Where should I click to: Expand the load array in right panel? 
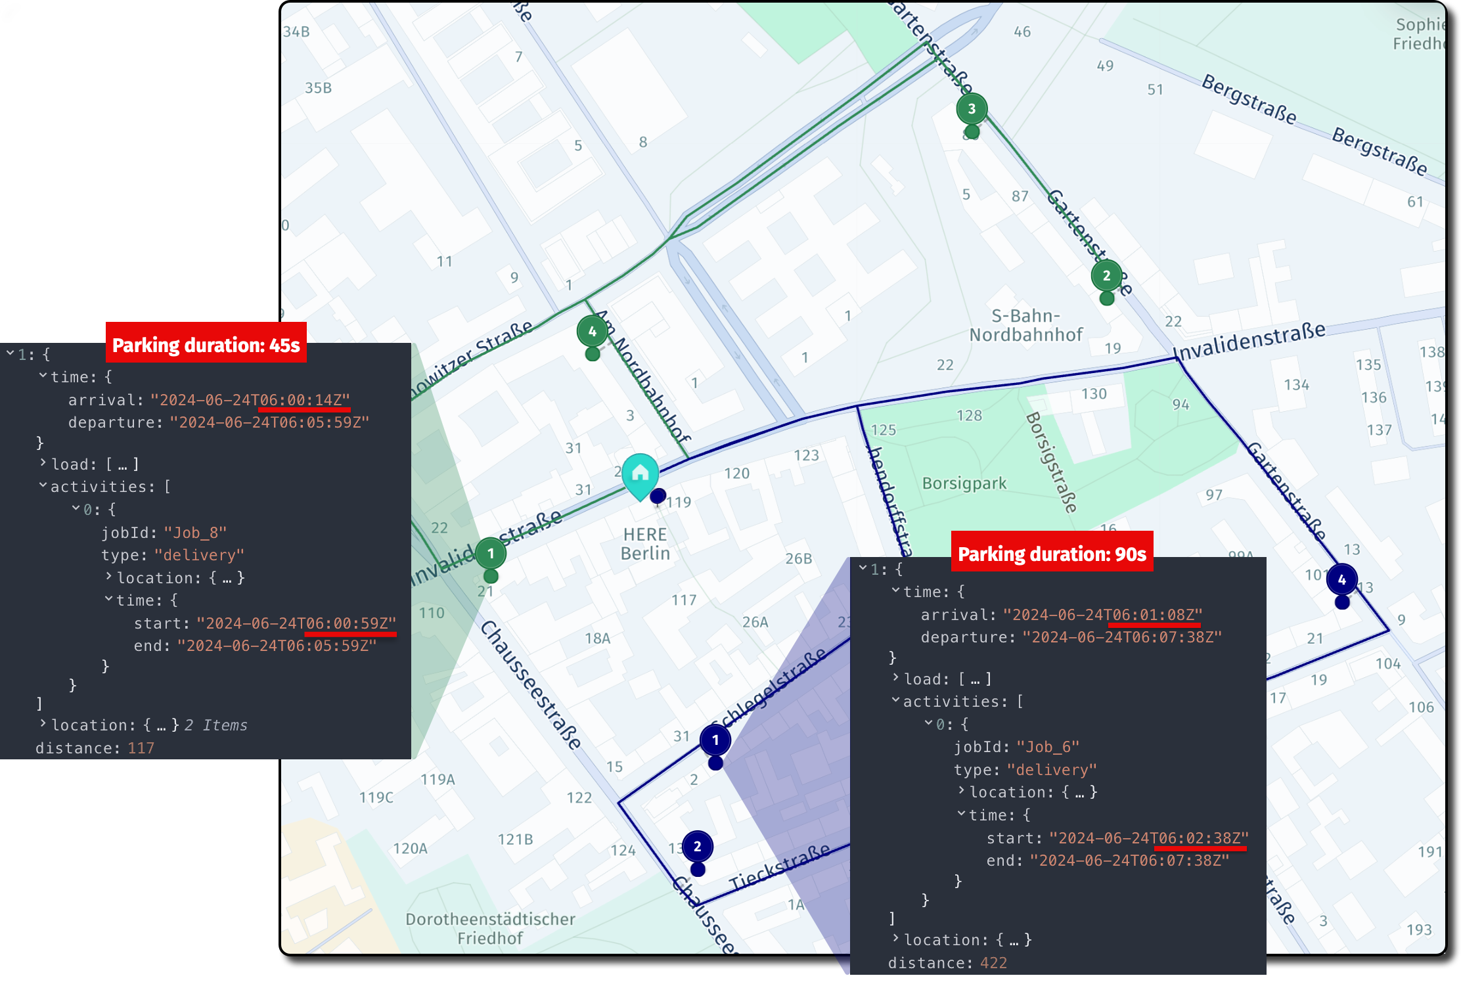[x=897, y=679]
